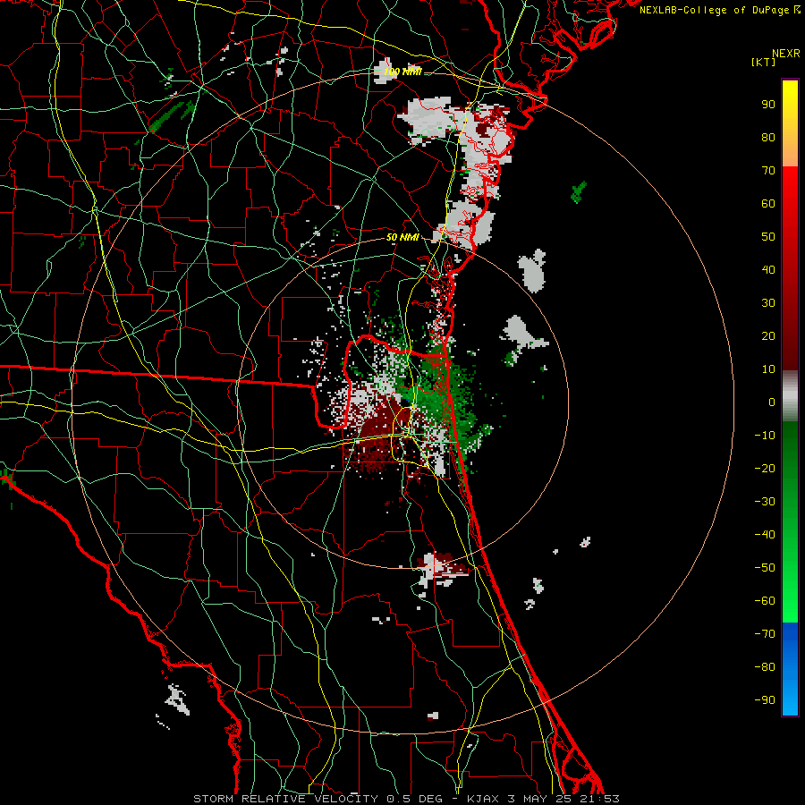Click the positive '90' velocity scale value
The image size is (805, 805).
(x=768, y=105)
